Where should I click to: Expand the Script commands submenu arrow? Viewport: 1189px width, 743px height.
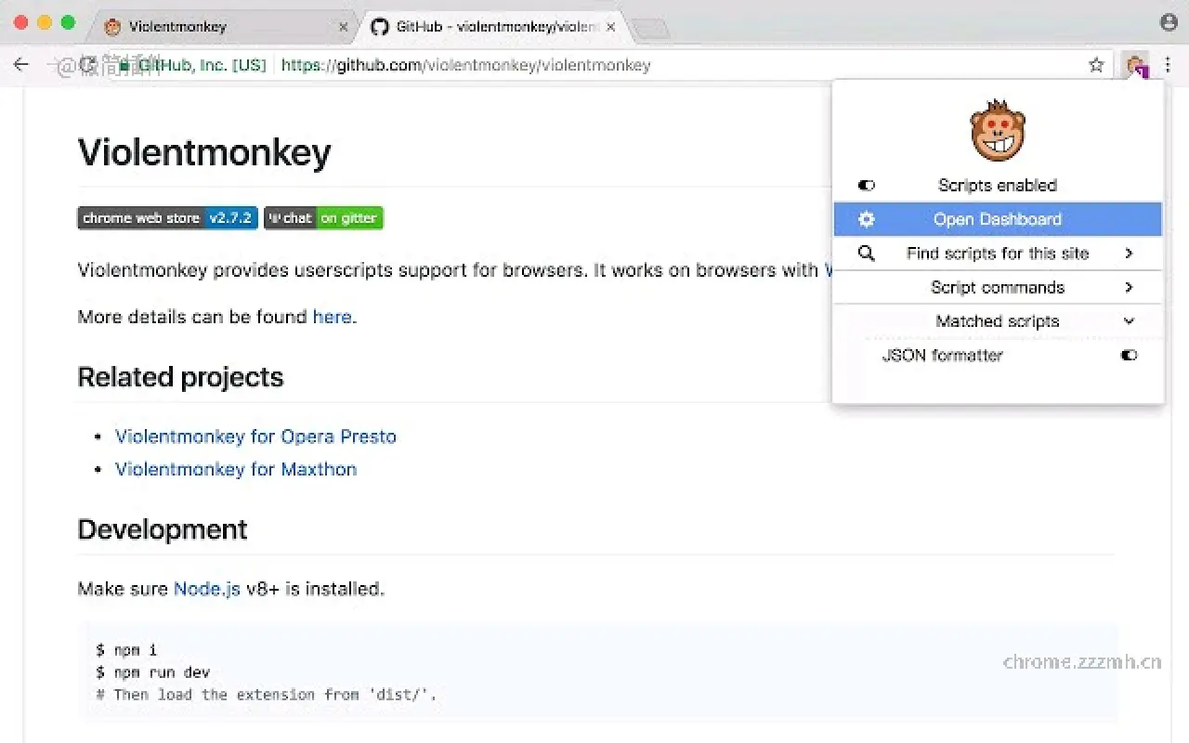click(x=1129, y=288)
